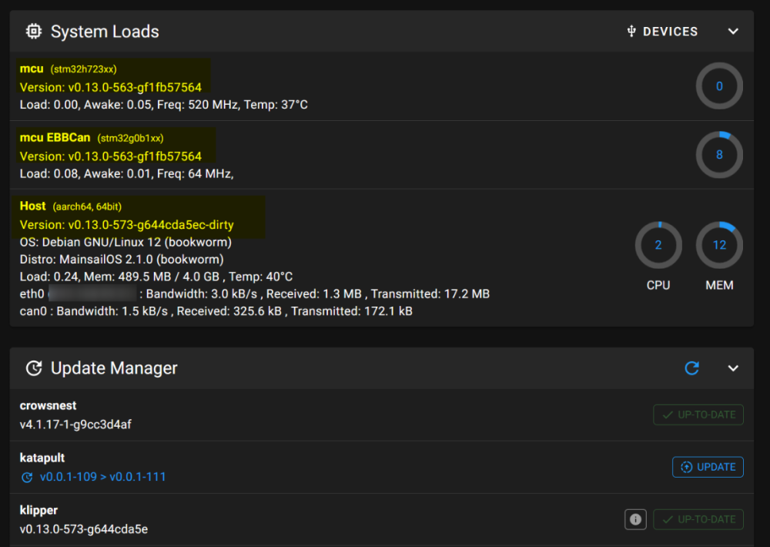
Task: Select the Host version text
Action: coord(127,225)
